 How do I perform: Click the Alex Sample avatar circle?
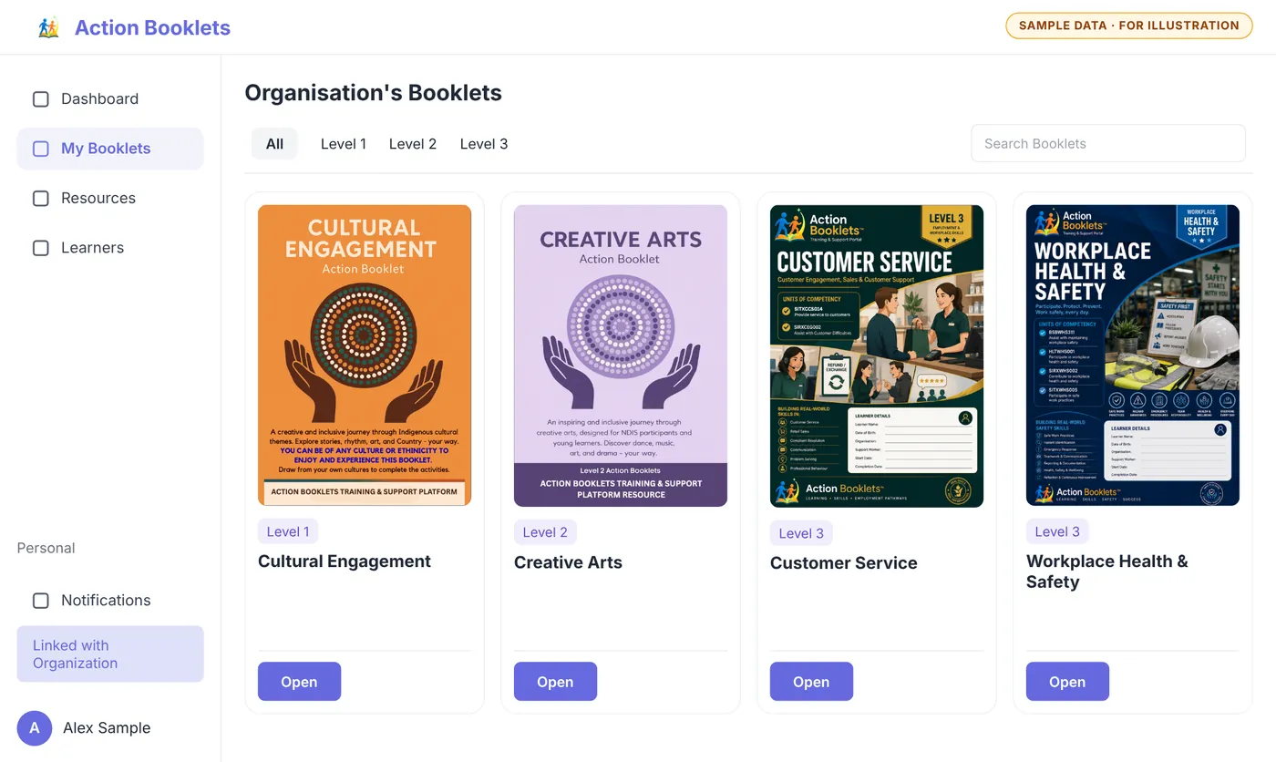coord(35,728)
